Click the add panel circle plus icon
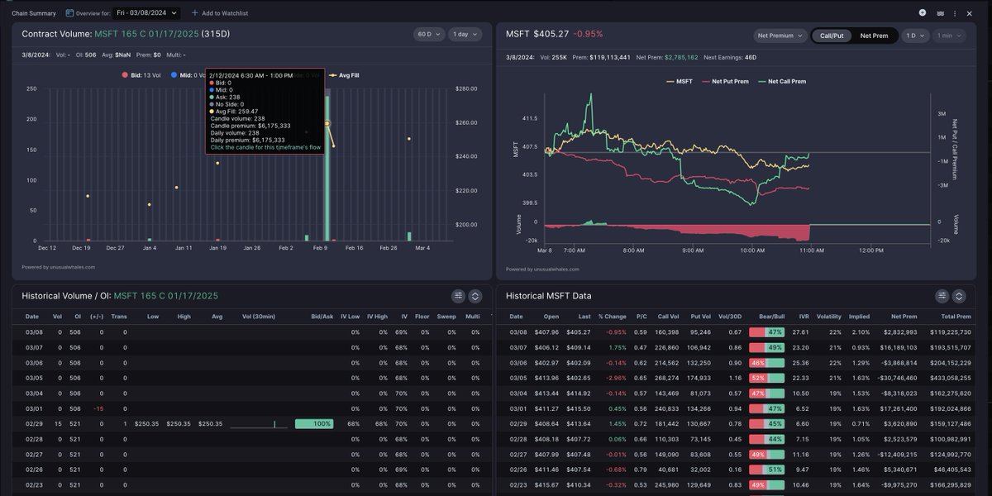Image resolution: width=992 pixels, height=496 pixels. tap(923, 12)
